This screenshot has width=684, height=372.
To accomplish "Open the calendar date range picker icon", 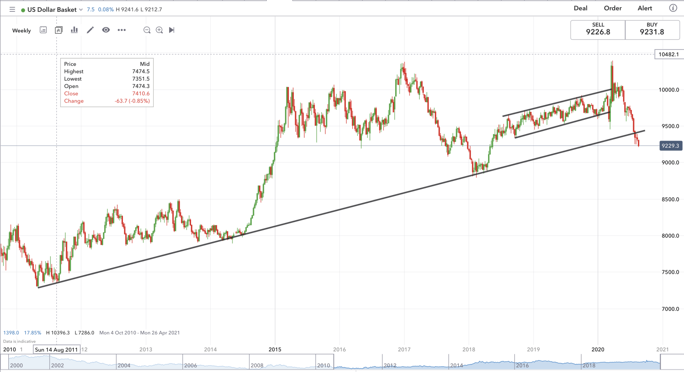I will [x=43, y=30].
